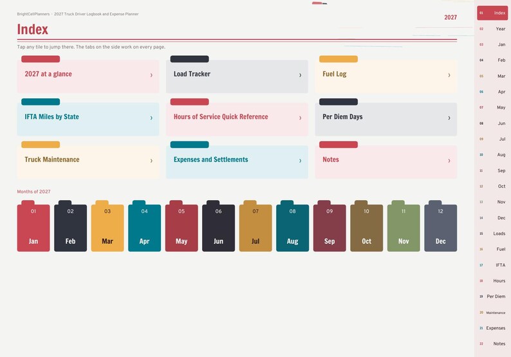Click the 2027 year label in header

pos(451,17)
